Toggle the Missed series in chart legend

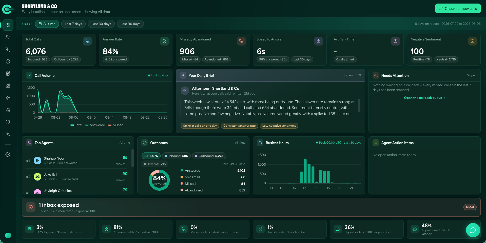tap(116, 125)
